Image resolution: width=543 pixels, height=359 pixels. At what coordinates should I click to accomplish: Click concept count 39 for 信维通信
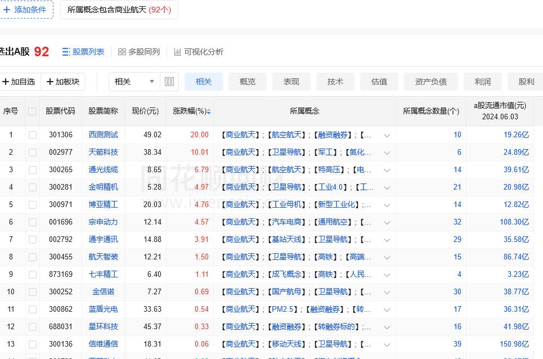(457, 344)
